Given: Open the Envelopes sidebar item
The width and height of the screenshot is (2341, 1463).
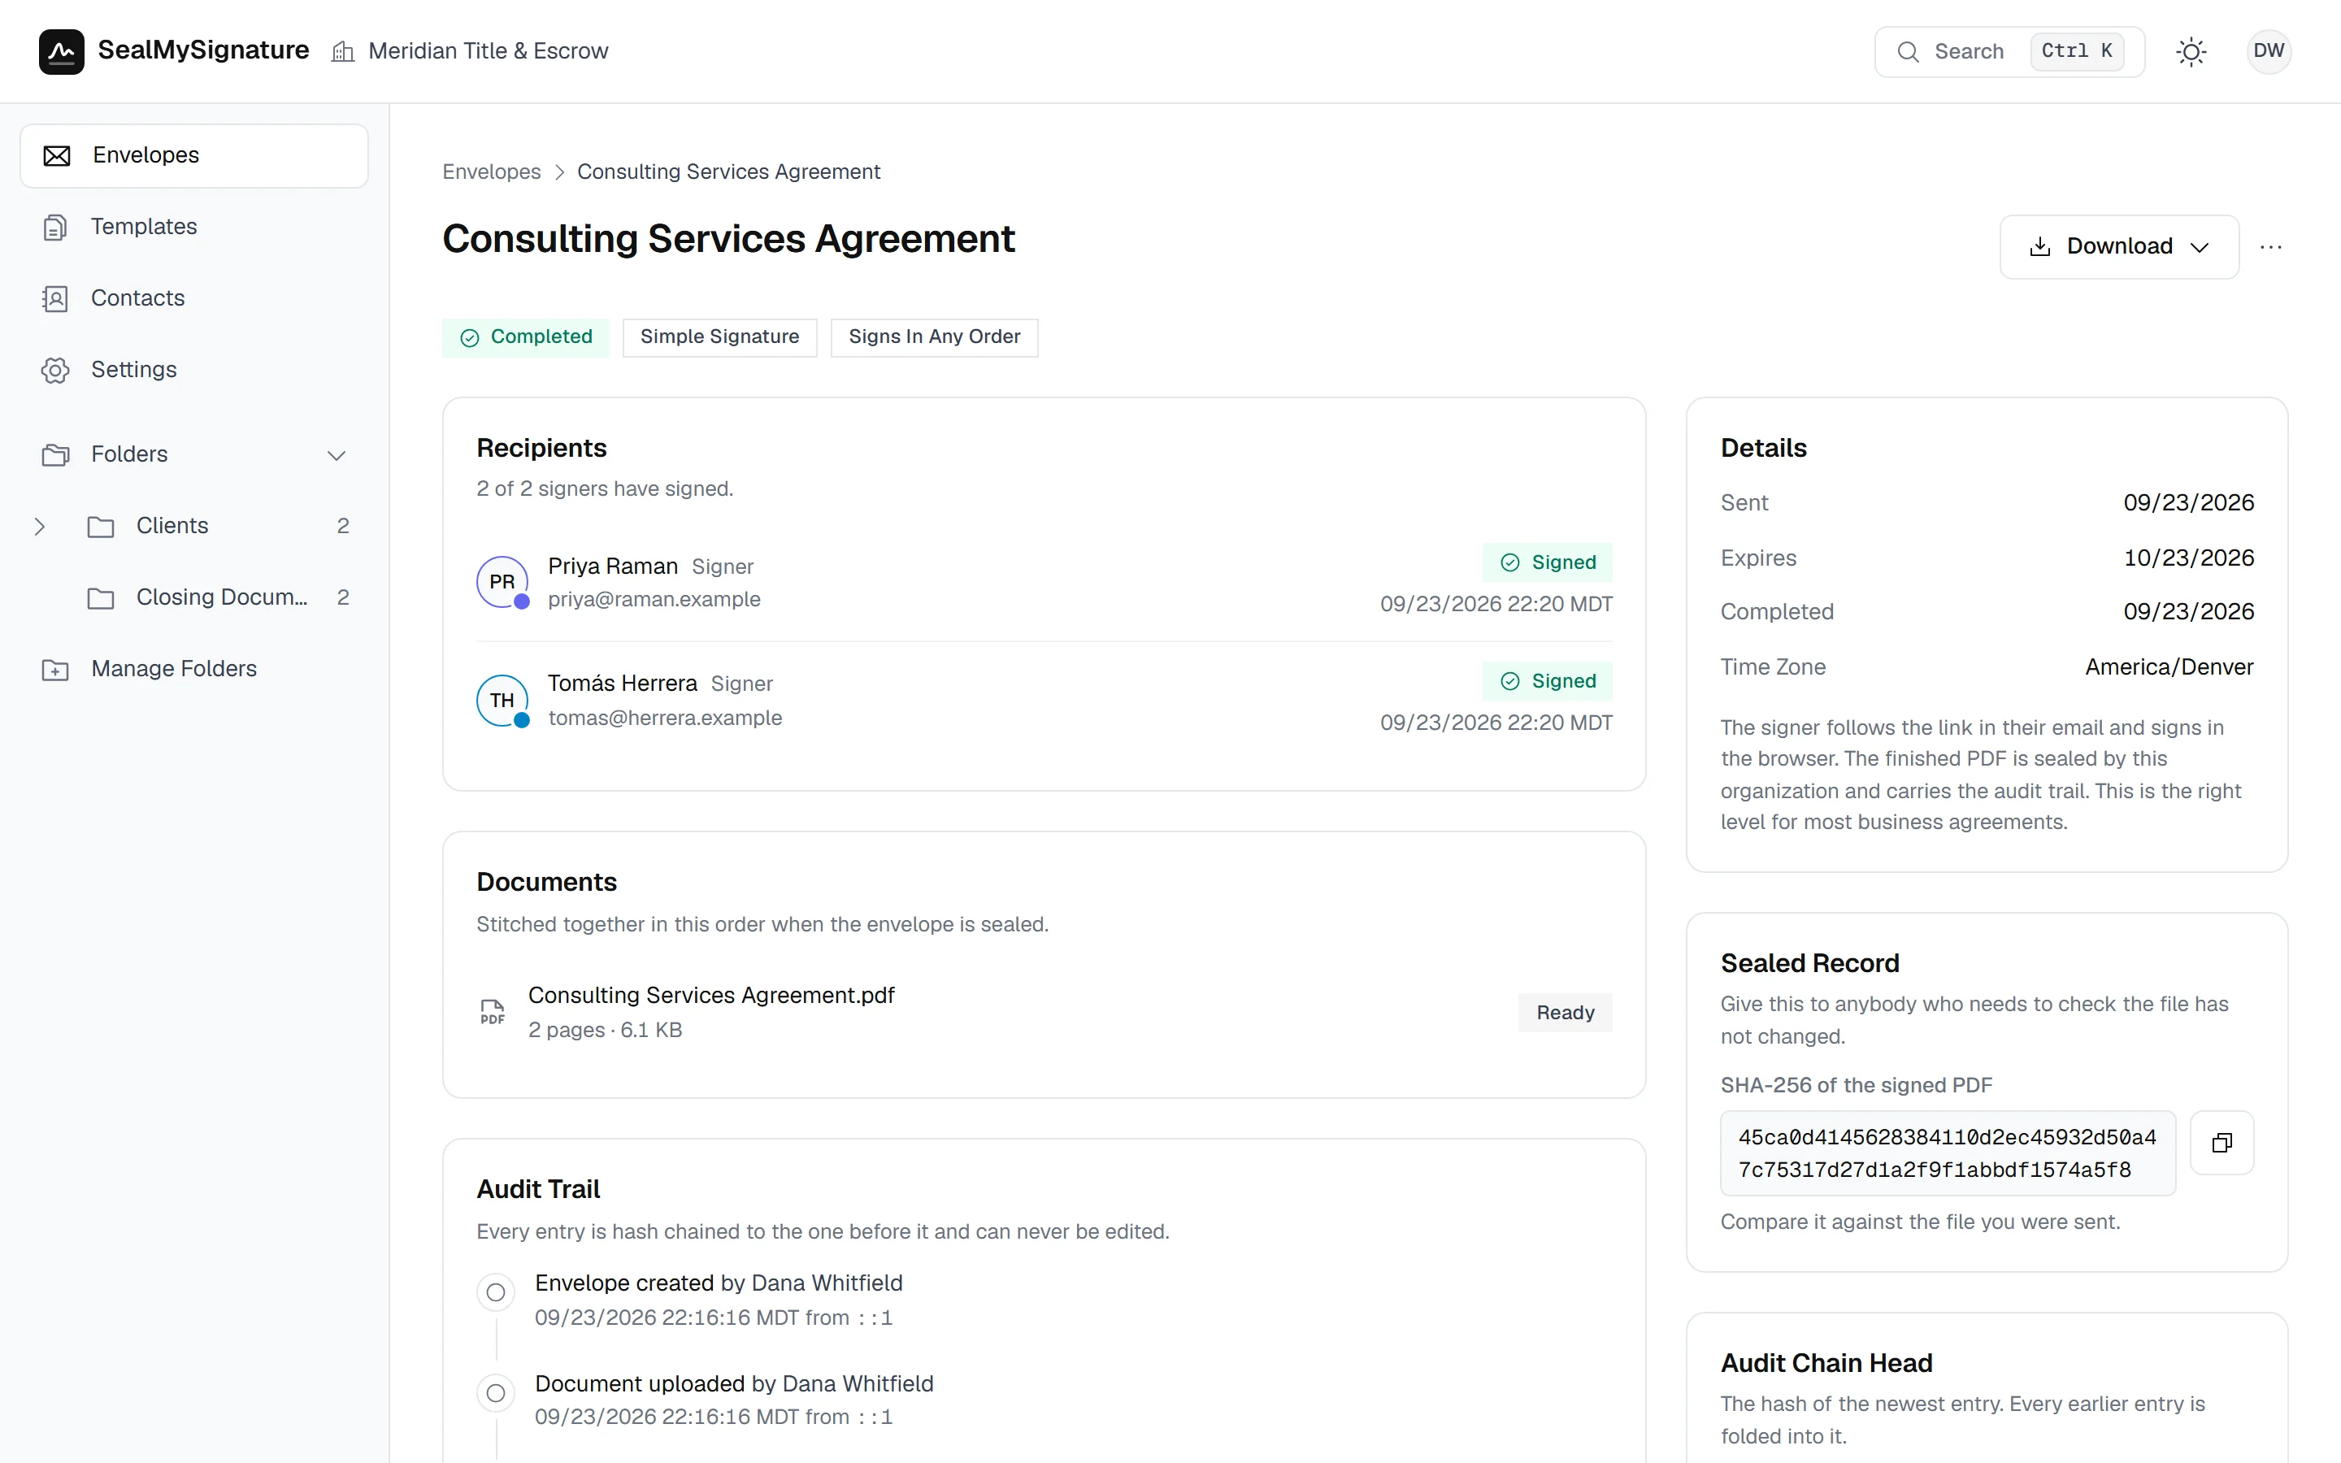Looking at the screenshot, I should coord(194,154).
